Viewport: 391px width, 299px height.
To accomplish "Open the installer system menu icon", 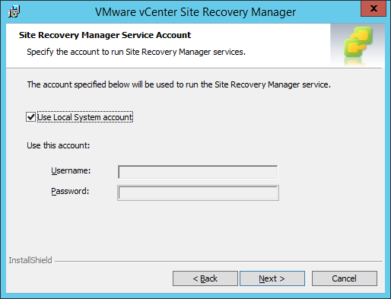I will 14,11.
